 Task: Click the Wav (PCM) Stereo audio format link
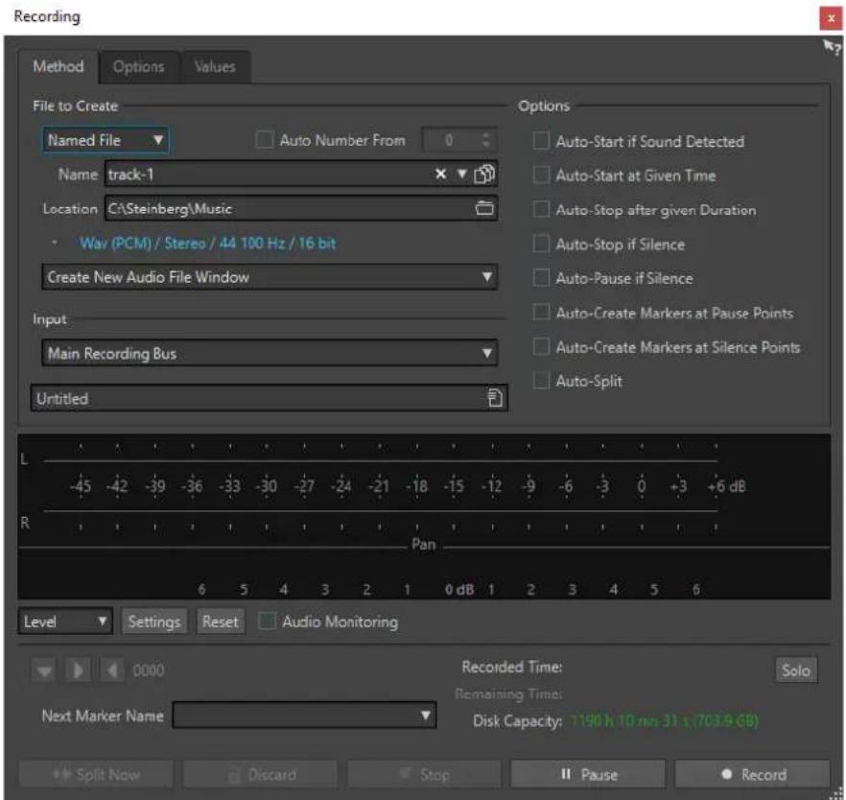click(x=208, y=244)
